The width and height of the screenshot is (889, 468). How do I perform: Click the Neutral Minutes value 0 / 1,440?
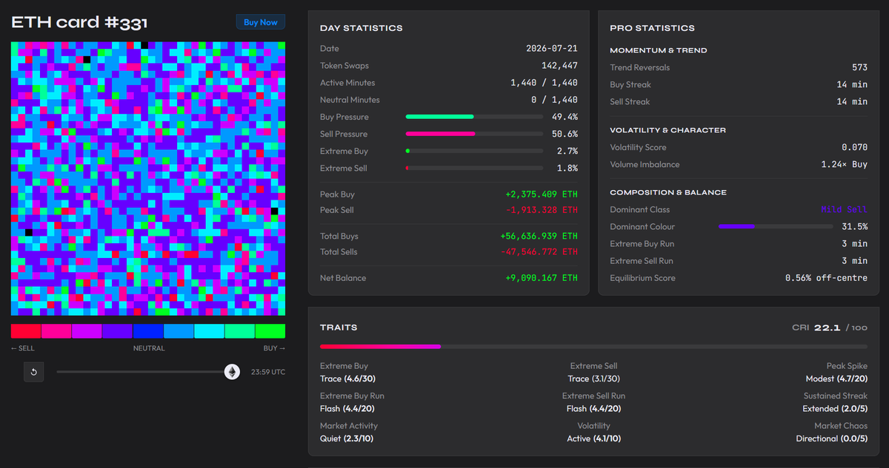pyautogui.click(x=554, y=100)
